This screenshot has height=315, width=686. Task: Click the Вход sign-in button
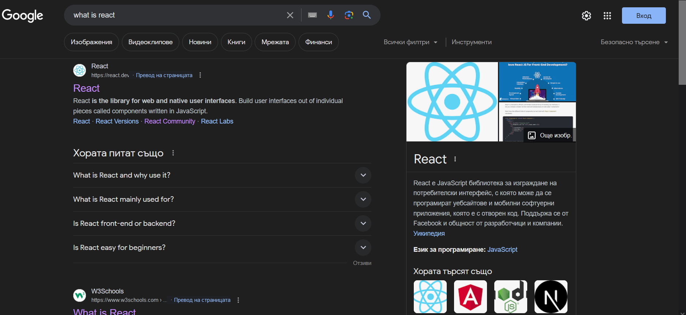644,16
